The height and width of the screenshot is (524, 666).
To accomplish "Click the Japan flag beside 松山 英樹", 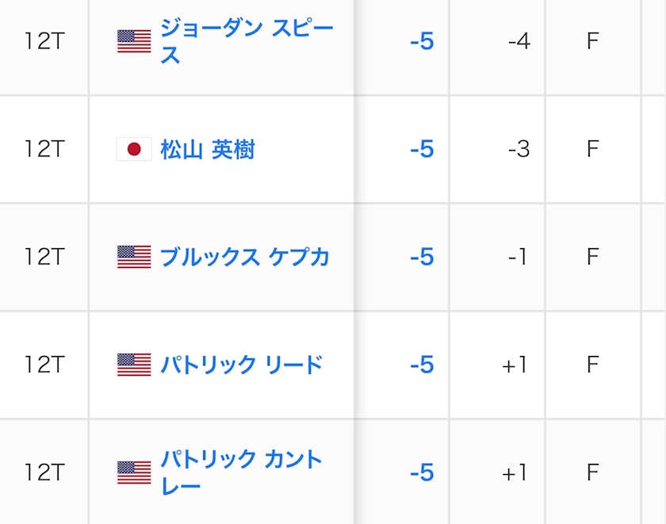I will click(134, 149).
